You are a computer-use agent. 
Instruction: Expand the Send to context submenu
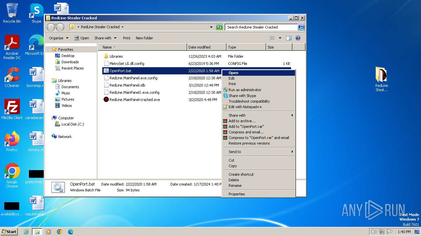[x=259, y=152]
